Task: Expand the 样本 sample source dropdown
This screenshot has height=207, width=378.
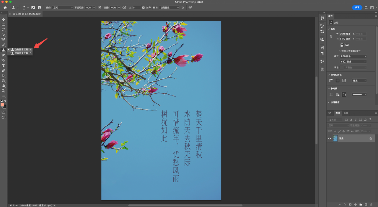Action: click(169, 8)
